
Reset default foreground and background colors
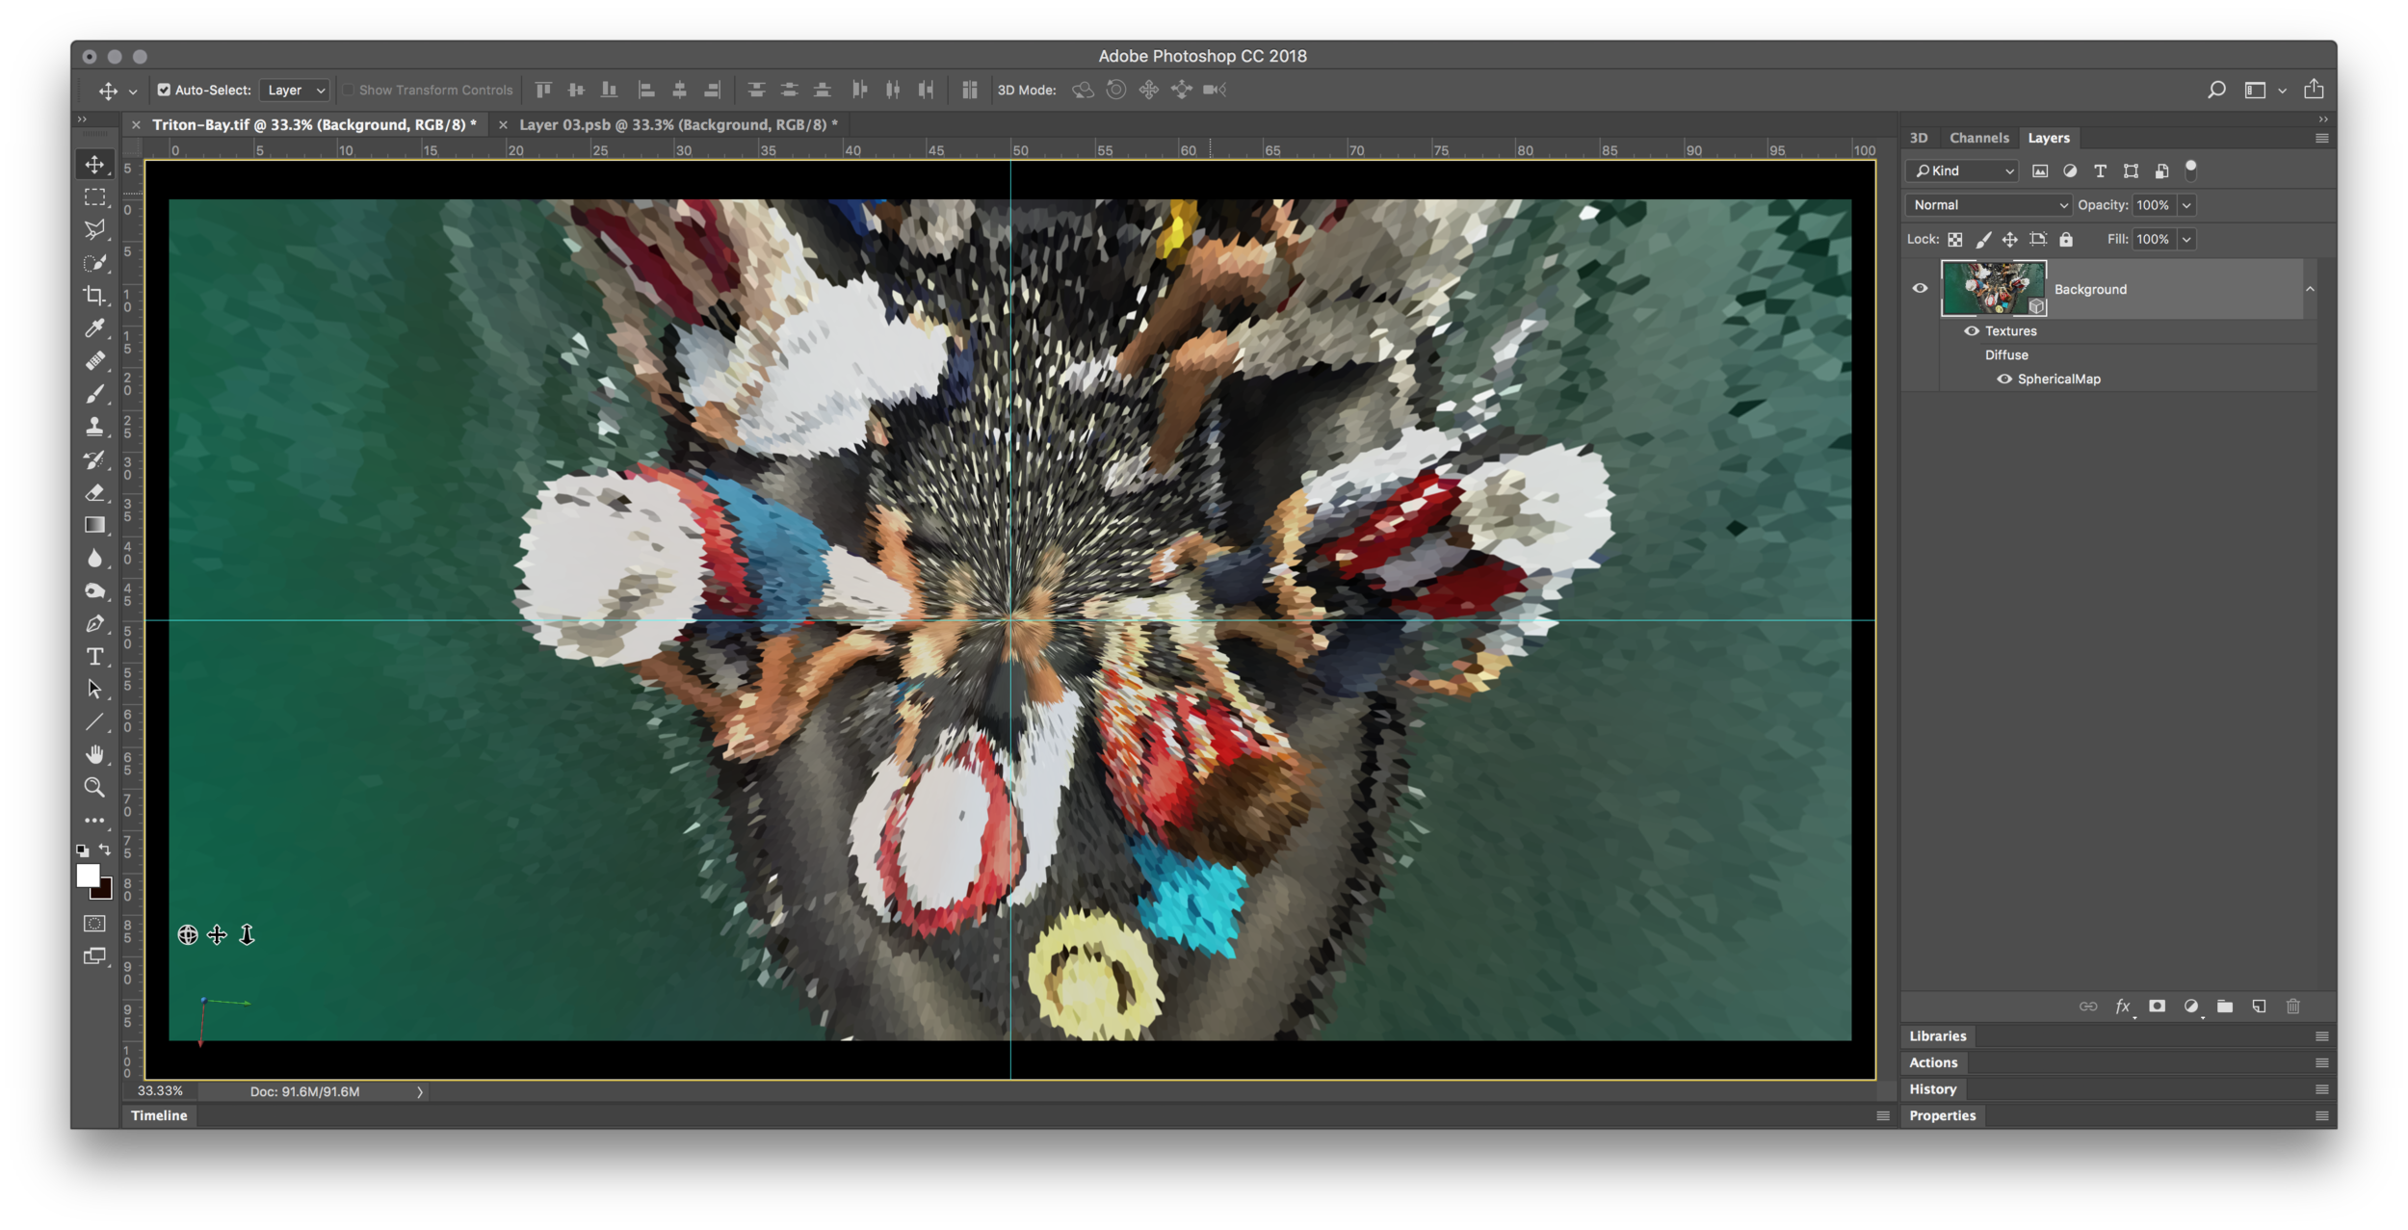point(82,851)
